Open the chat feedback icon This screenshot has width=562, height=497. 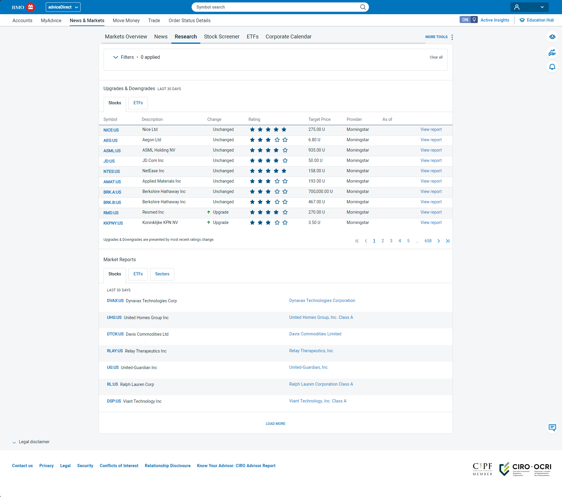pos(552,428)
